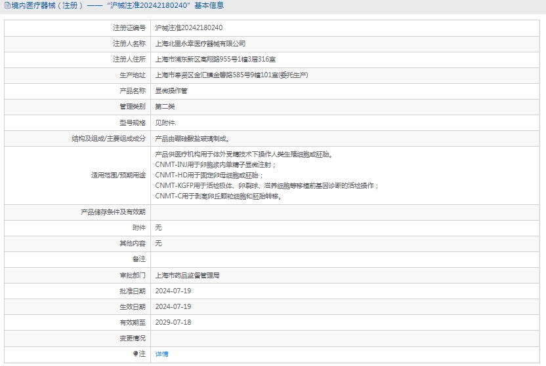Click approval department 上海市药品监督管理局

(x=187, y=276)
